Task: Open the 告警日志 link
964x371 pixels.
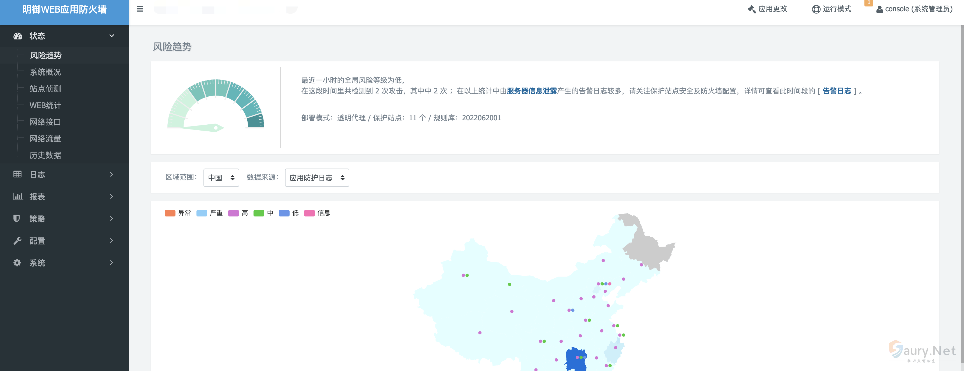Action: (837, 91)
